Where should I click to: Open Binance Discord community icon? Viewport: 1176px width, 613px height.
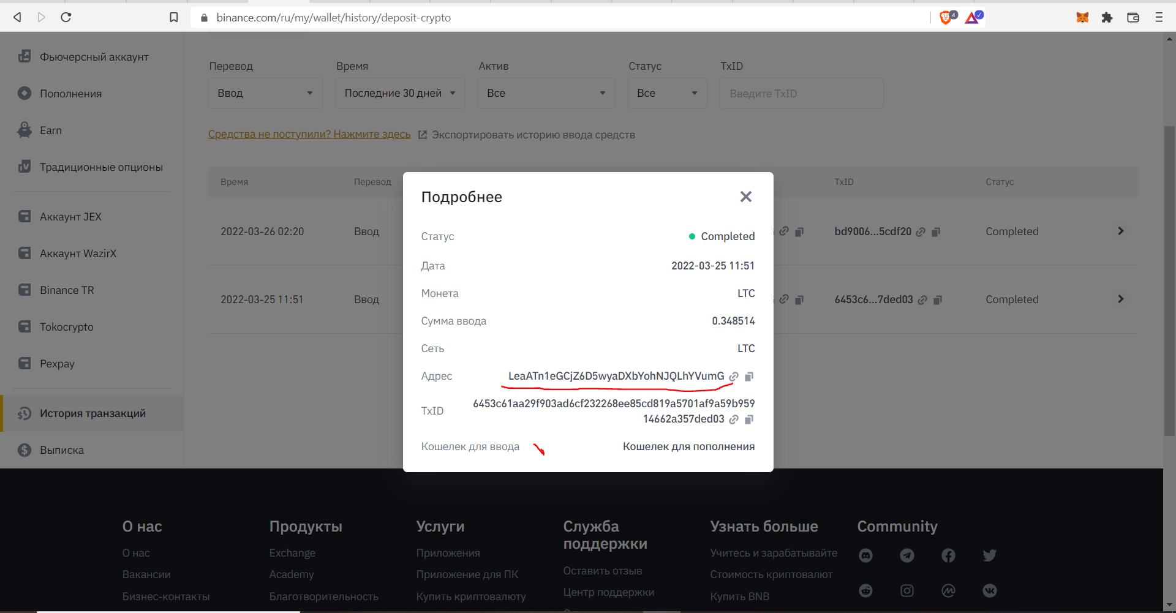pos(865,555)
